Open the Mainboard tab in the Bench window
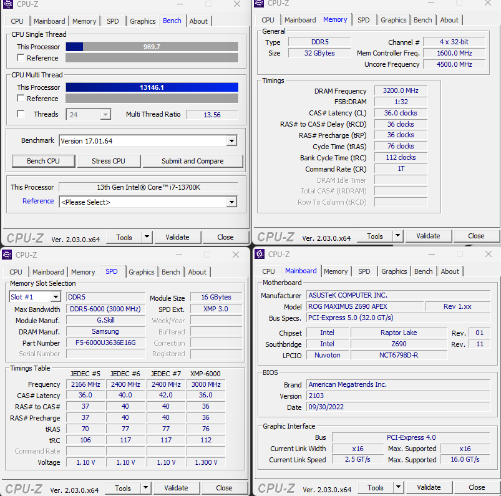501x496 pixels. (x=49, y=21)
